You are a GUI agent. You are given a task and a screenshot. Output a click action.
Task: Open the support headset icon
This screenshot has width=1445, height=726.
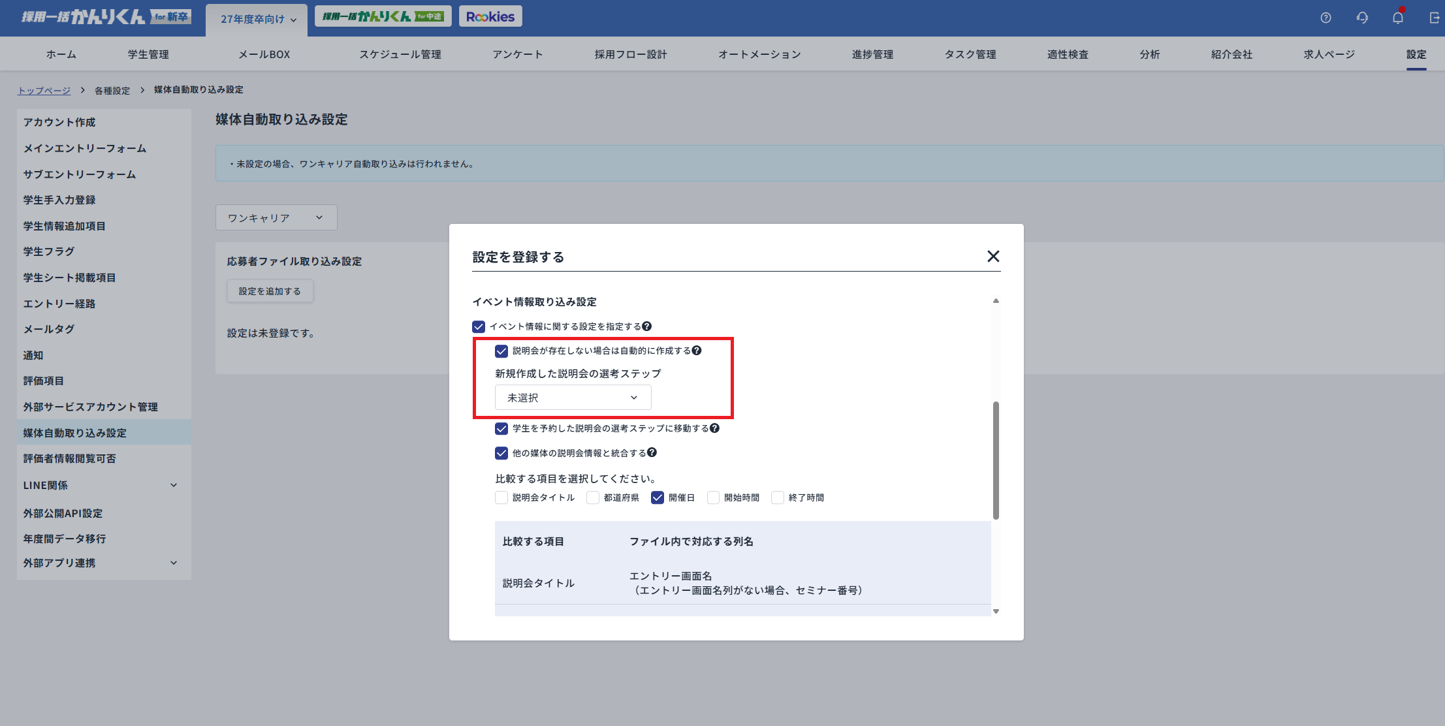click(x=1362, y=18)
